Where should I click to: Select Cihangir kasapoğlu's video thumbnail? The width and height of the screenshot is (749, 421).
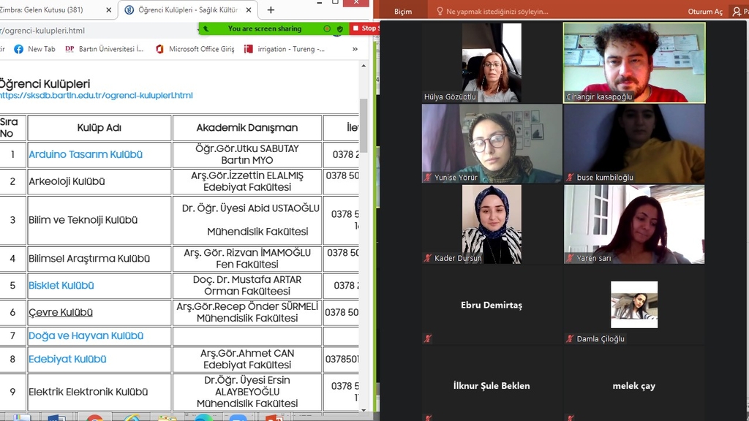(x=633, y=62)
